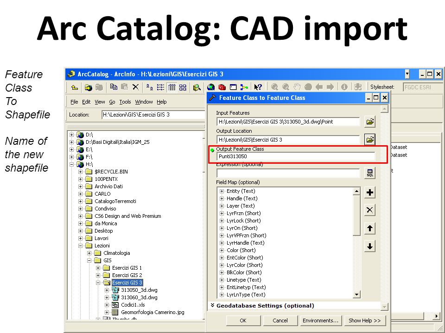Select 313060_3d.dwg in catalog tree
Screen dimensions: 445x333
coord(139,297)
